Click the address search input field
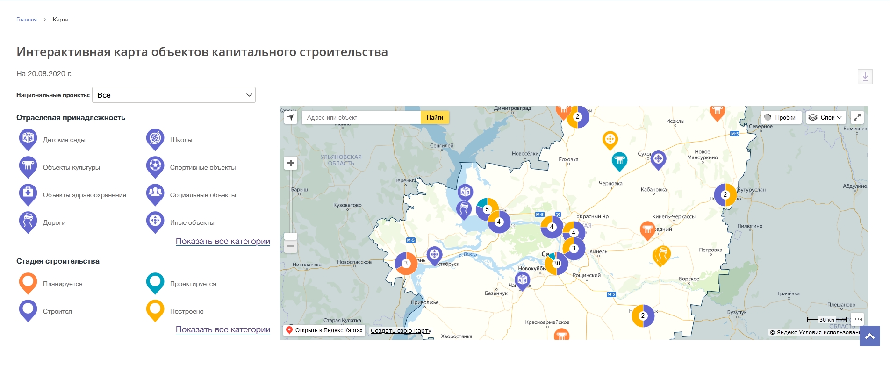 (361, 118)
